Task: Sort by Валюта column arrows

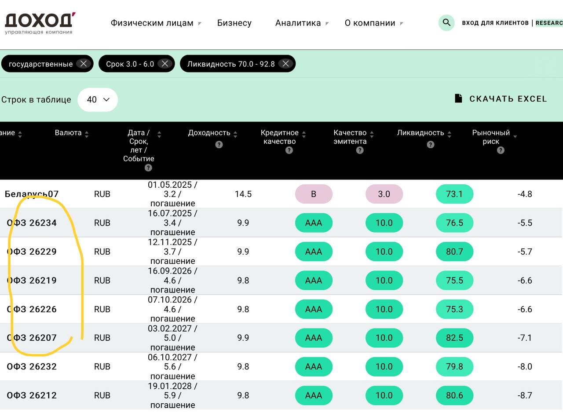Action: click(x=87, y=134)
